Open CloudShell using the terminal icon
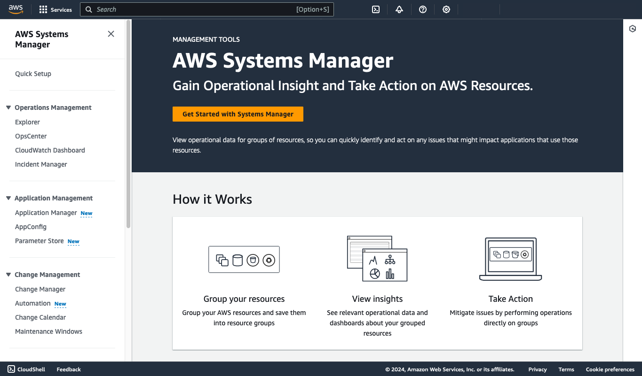The width and height of the screenshot is (642, 376). 375,9
